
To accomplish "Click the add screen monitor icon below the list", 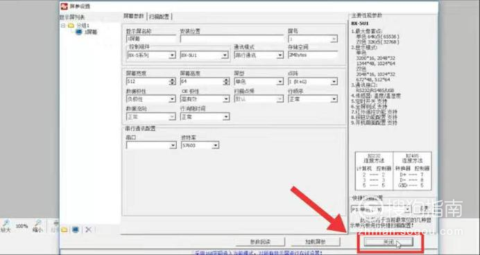I will pos(76,229).
